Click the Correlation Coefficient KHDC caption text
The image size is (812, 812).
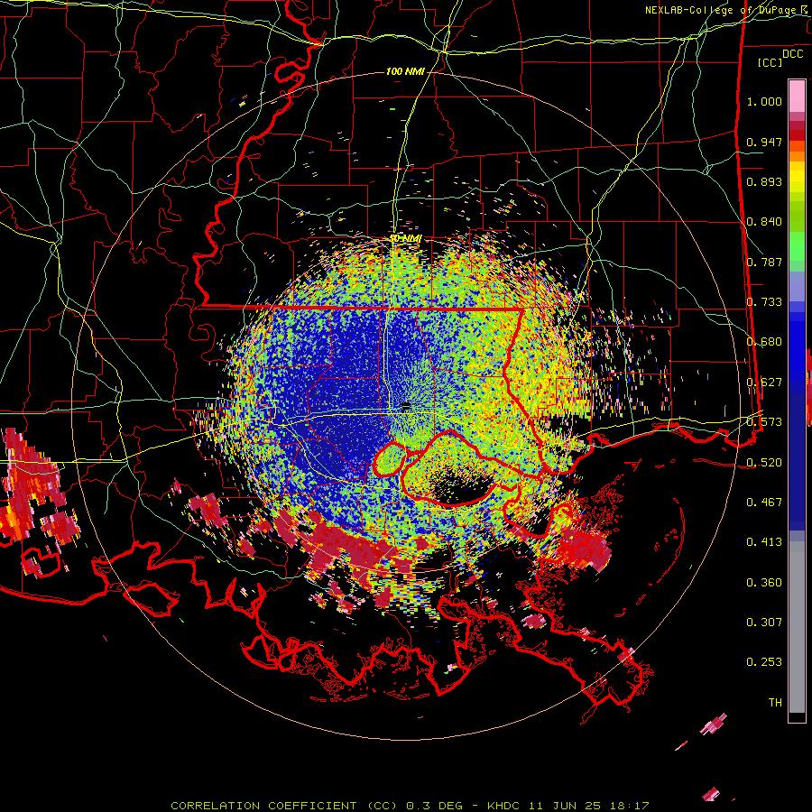click(x=410, y=806)
